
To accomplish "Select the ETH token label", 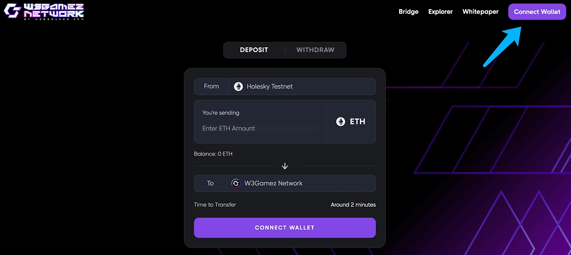I will pyautogui.click(x=357, y=122).
